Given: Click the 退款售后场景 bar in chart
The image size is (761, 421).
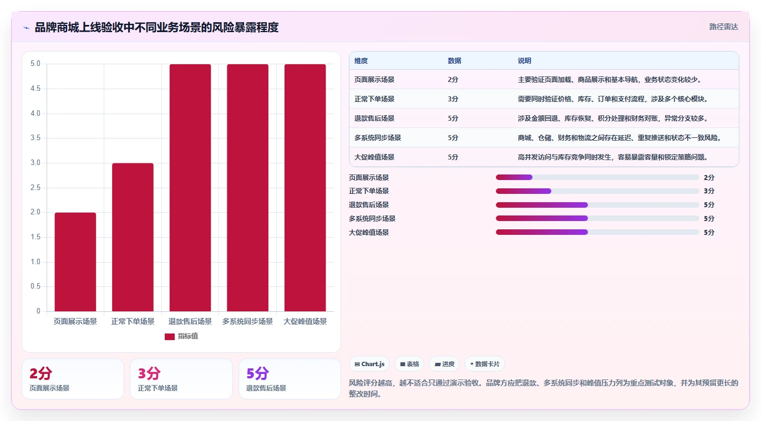Looking at the screenshot, I should 190,188.
